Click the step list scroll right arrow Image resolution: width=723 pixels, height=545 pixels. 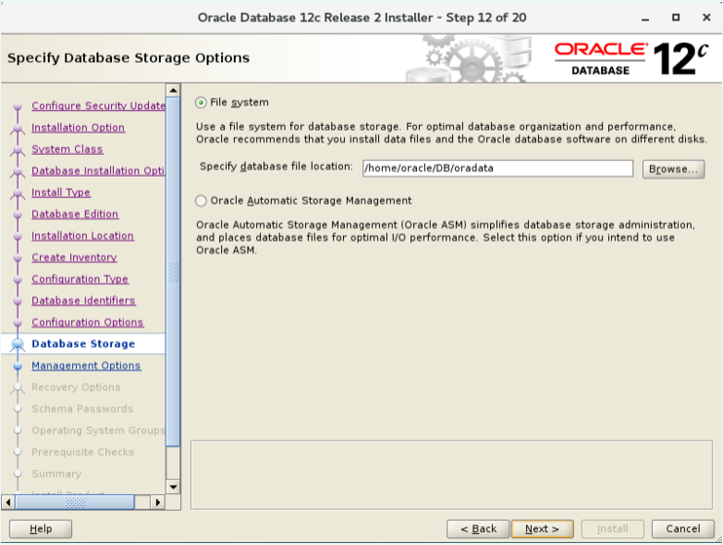[157, 502]
